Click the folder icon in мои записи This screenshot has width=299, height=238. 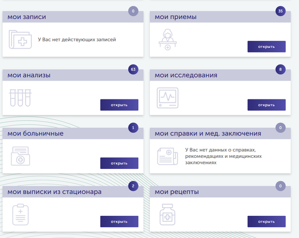20,40
